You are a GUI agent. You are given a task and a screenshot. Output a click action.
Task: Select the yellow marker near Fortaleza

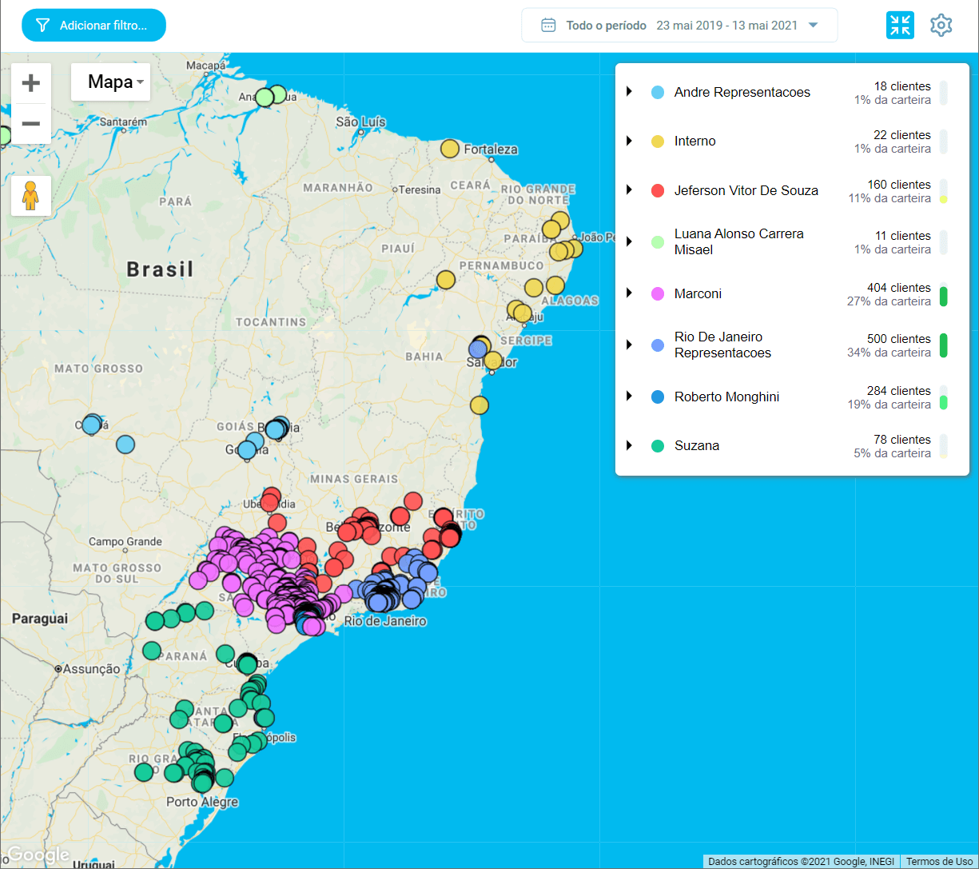(x=449, y=149)
